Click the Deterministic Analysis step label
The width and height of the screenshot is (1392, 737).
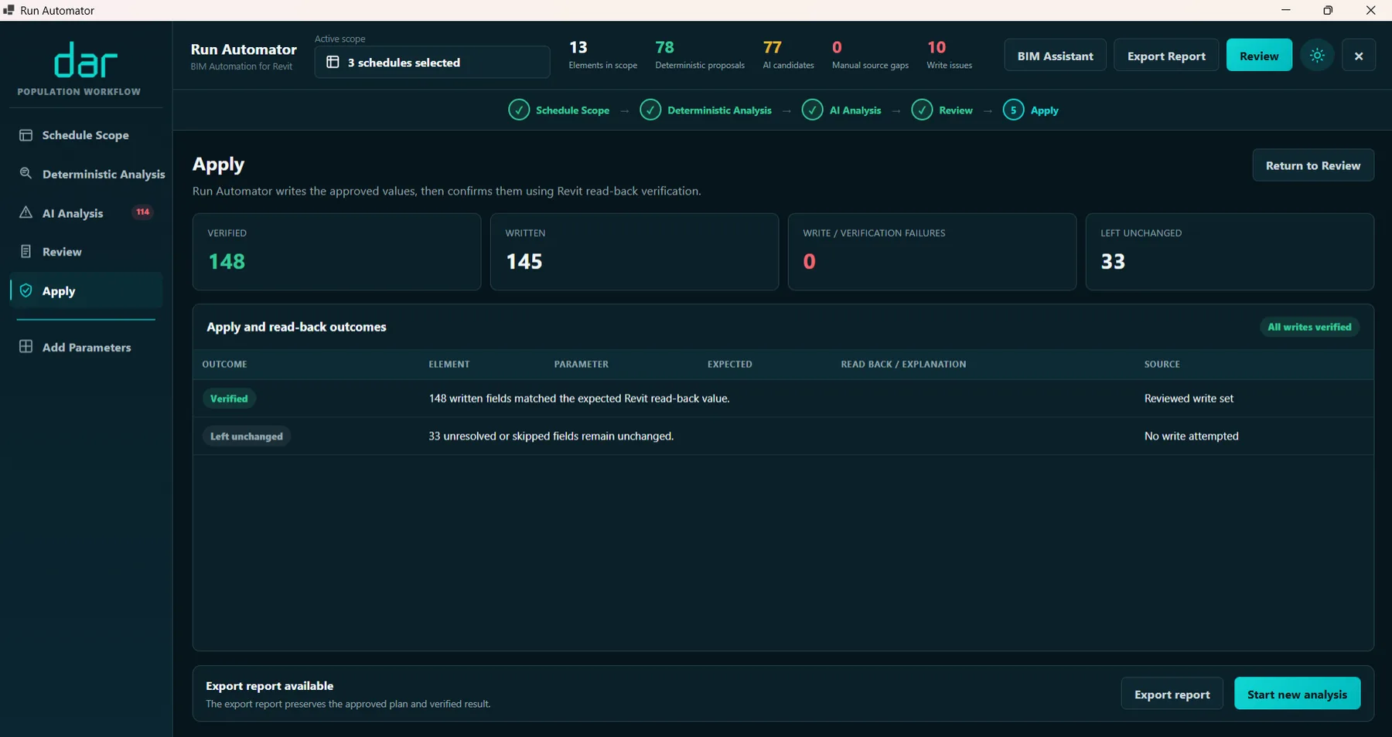click(719, 110)
